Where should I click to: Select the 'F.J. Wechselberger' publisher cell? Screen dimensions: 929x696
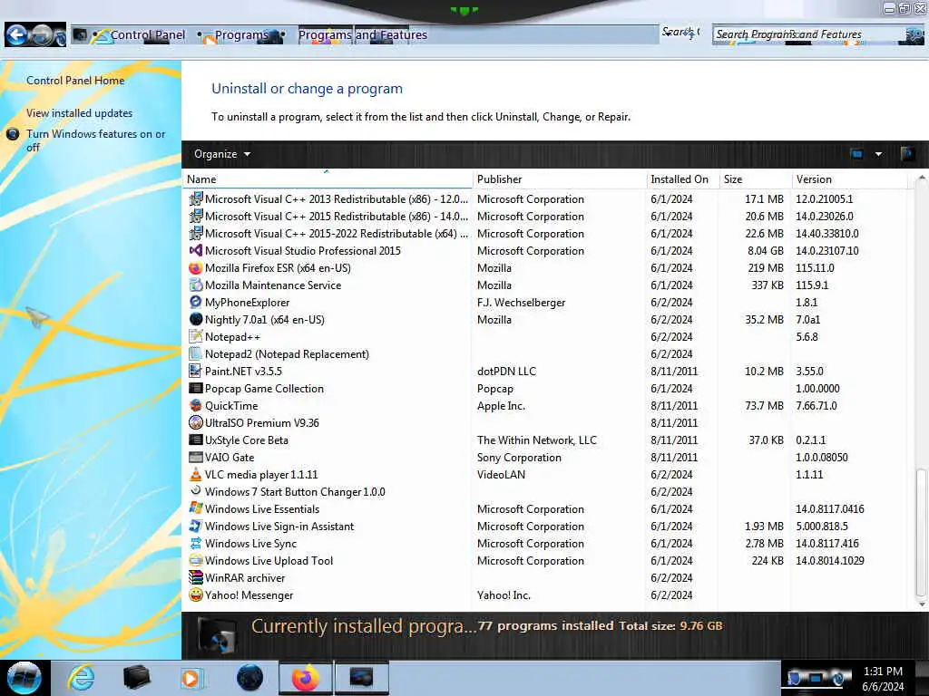(522, 303)
